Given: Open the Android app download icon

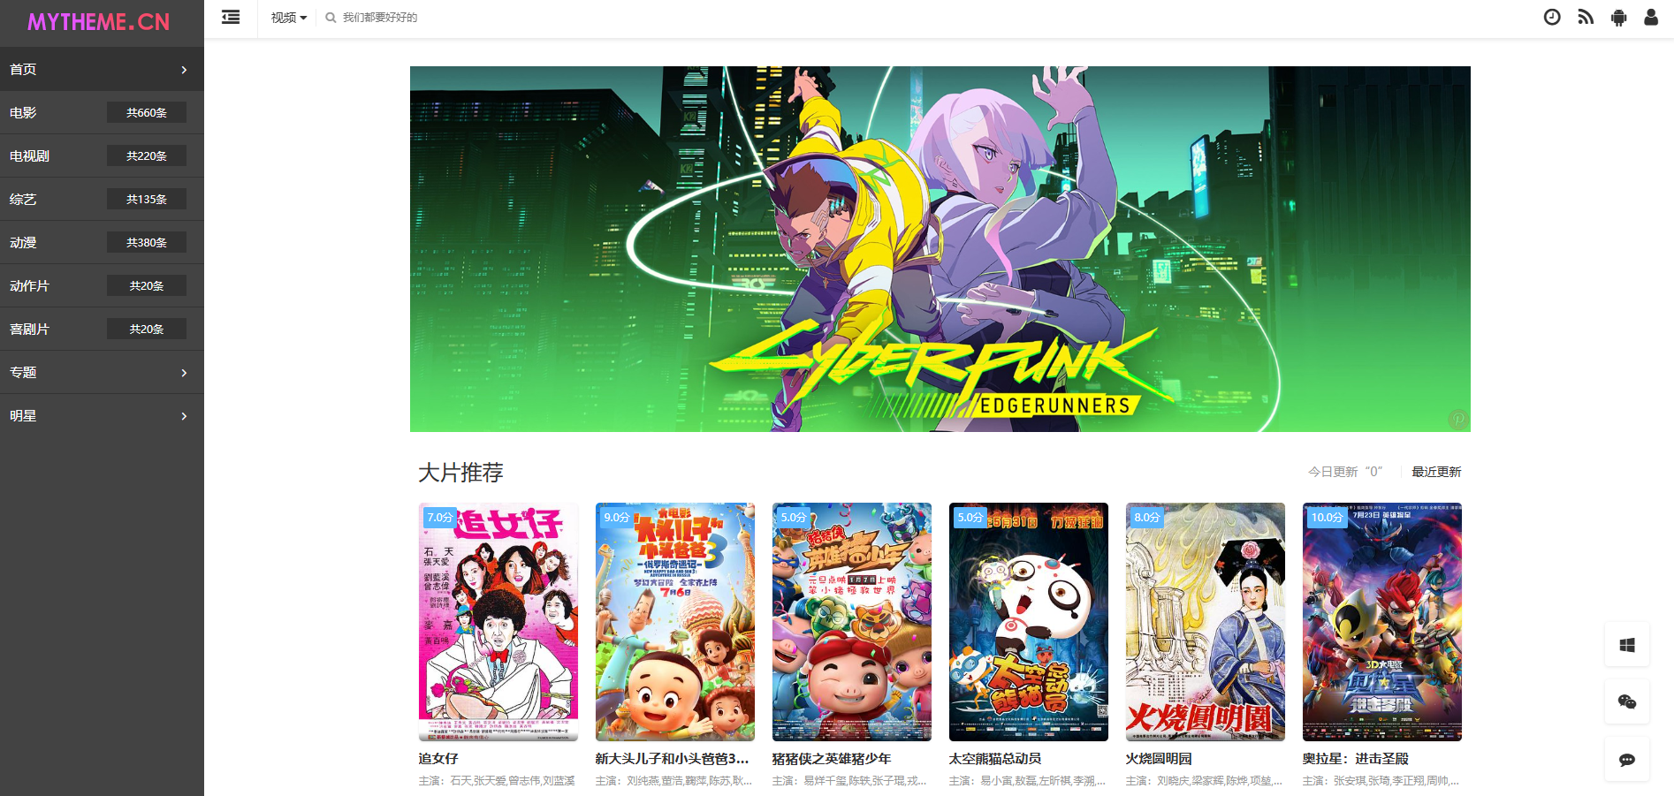Looking at the screenshot, I should pyautogui.click(x=1618, y=17).
